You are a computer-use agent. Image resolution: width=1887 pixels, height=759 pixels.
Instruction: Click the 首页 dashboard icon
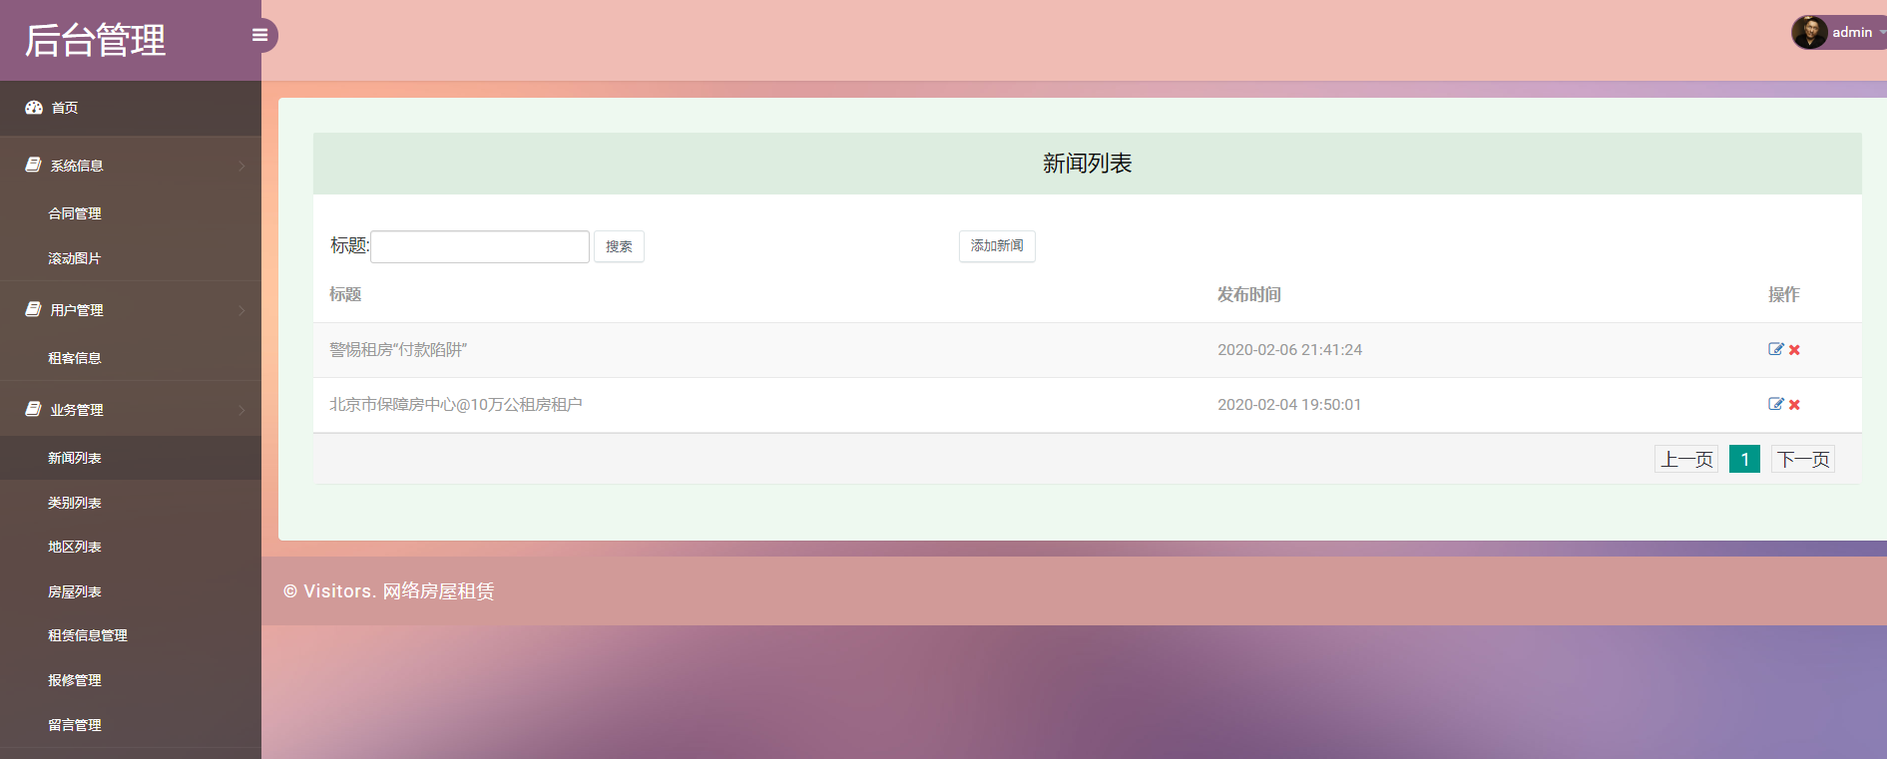click(x=34, y=108)
